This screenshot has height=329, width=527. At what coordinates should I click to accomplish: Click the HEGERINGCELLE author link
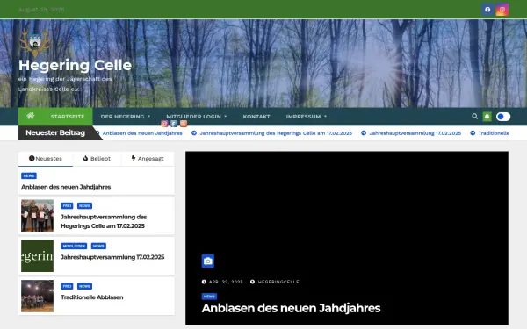[278, 282]
